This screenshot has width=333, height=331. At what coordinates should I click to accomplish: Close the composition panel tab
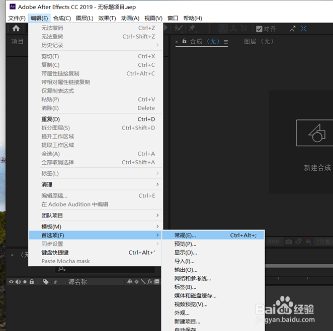(x=177, y=42)
